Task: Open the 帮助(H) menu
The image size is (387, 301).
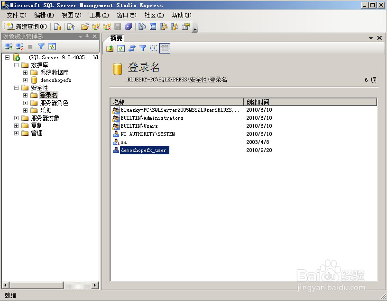Action: pos(181,15)
